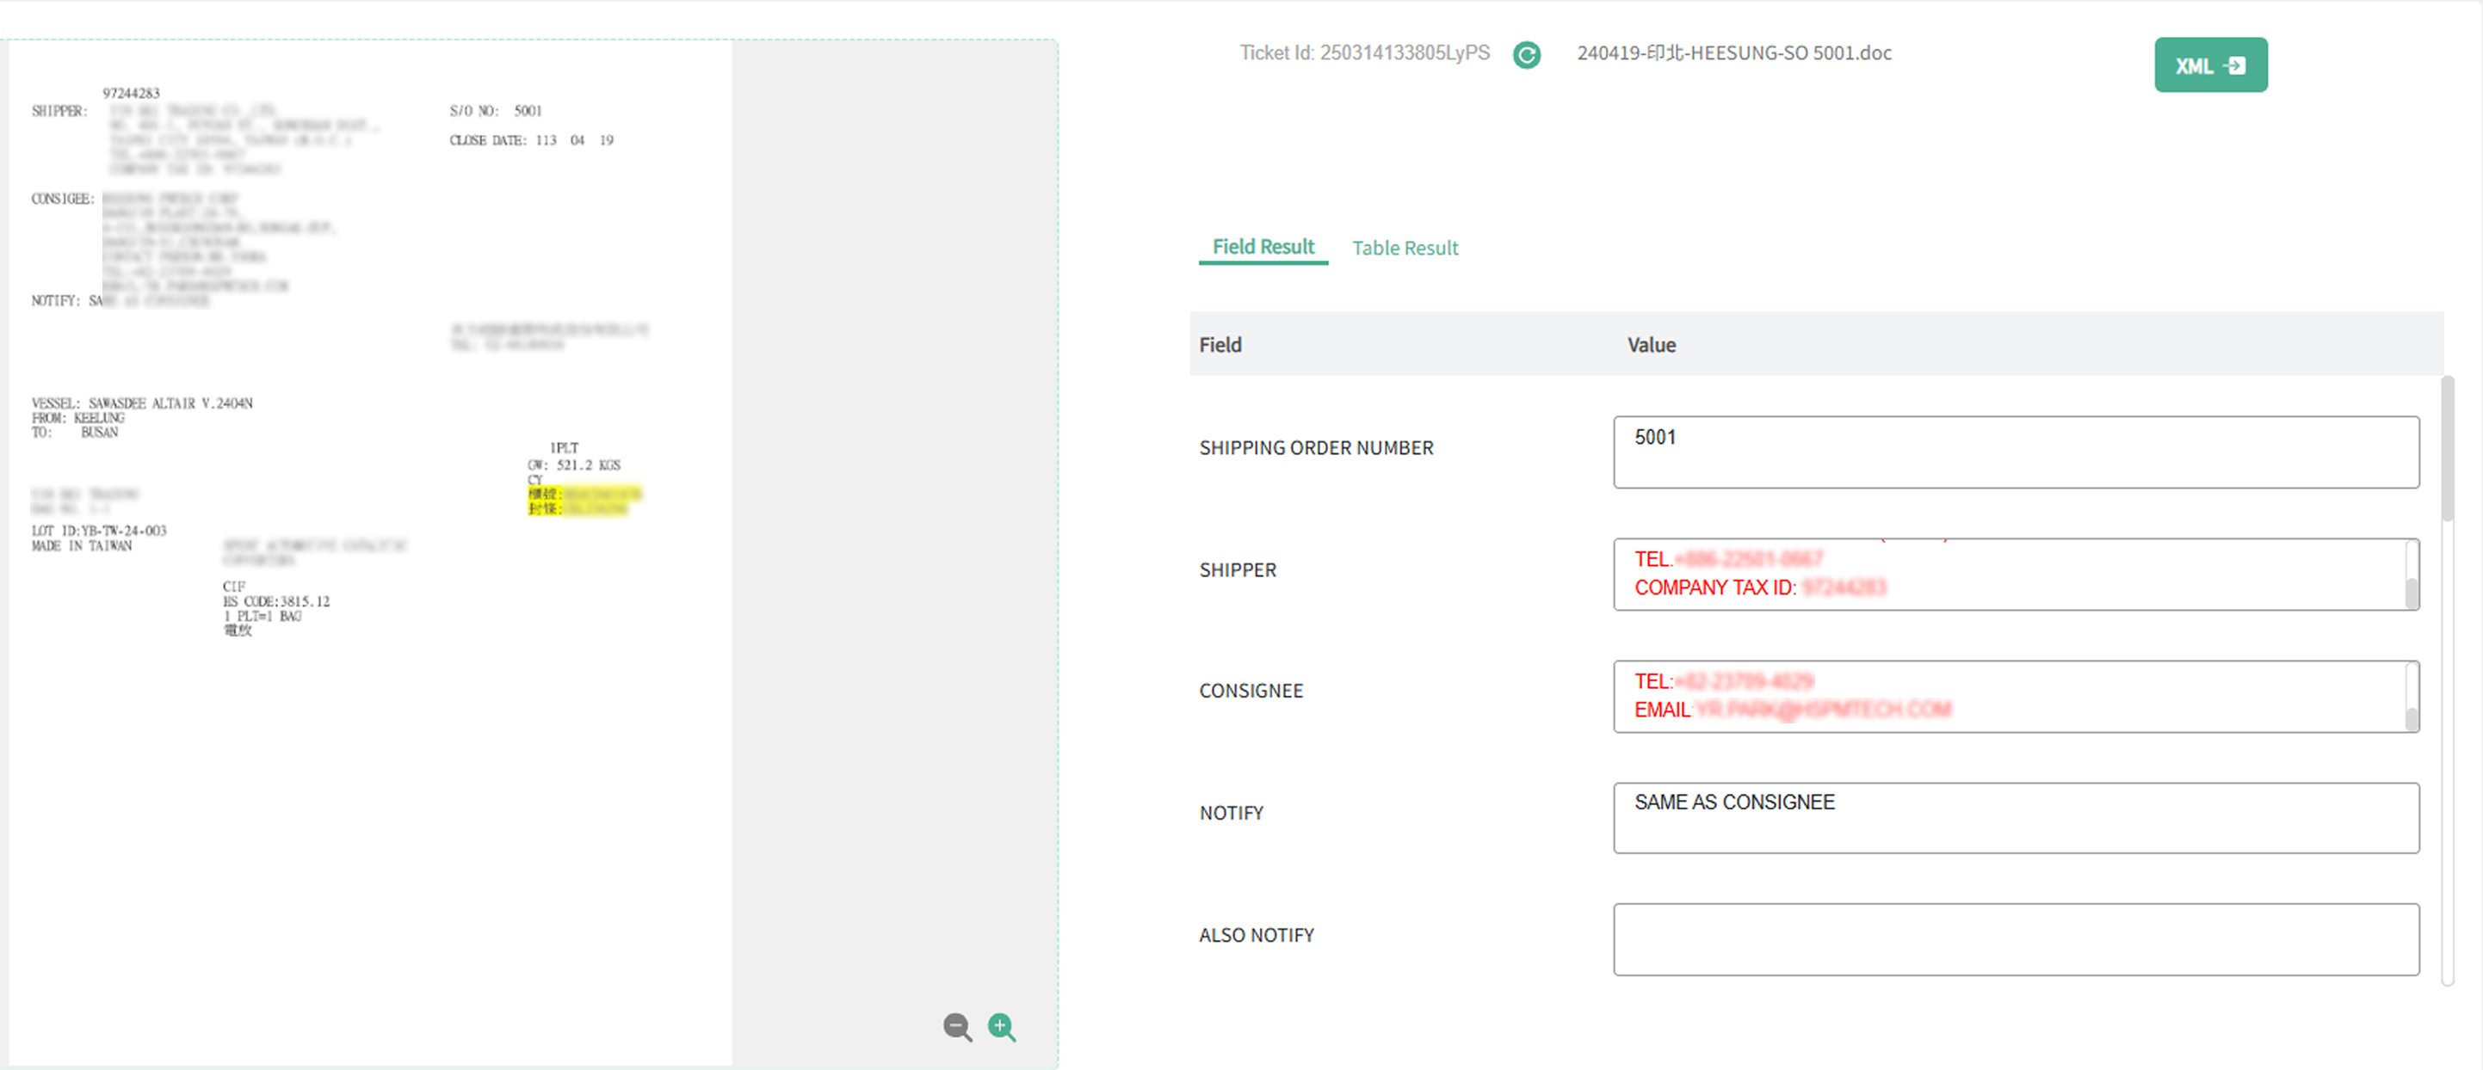Click the Value column header
Viewport: 2483px width, 1070px height.
click(x=1650, y=345)
